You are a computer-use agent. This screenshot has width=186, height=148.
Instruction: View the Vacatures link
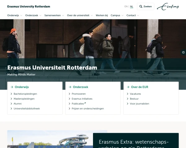(135, 94)
